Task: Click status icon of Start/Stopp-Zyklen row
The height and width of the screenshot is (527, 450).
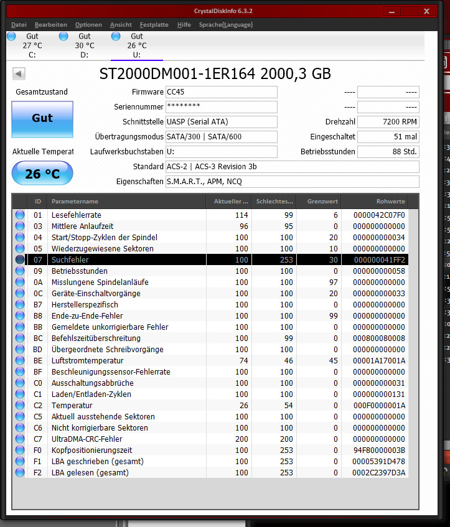Action: (x=20, y=237)
